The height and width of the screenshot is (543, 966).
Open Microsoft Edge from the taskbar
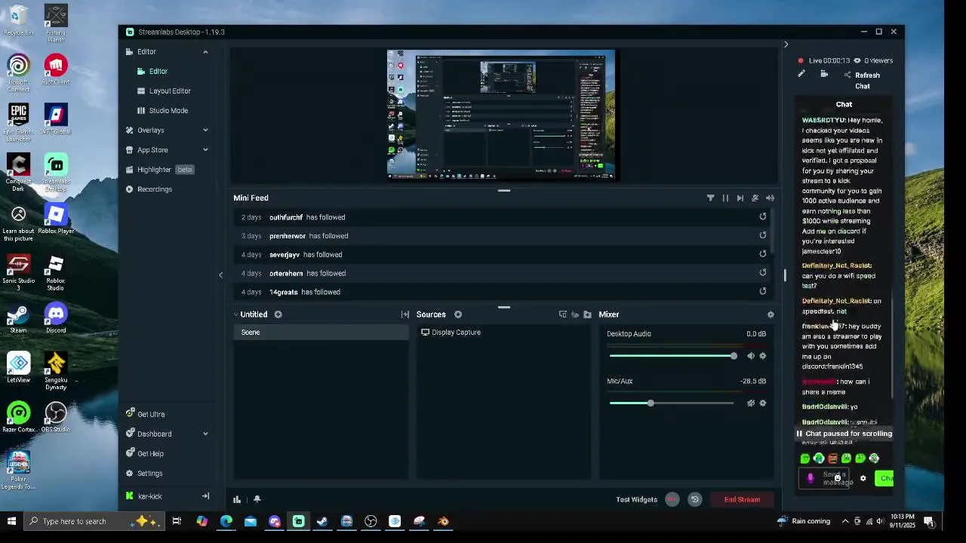pos(226,521)
